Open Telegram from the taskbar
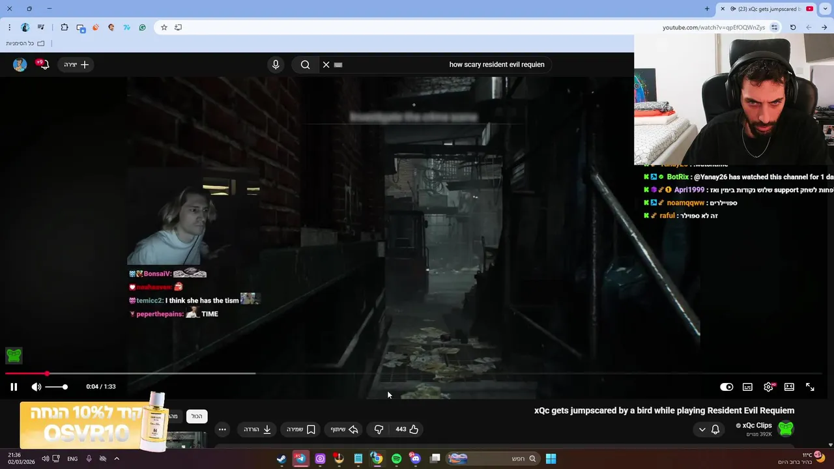Image resolution: width=834 pixels, height=469 pixels. click(x=300, y=459)
